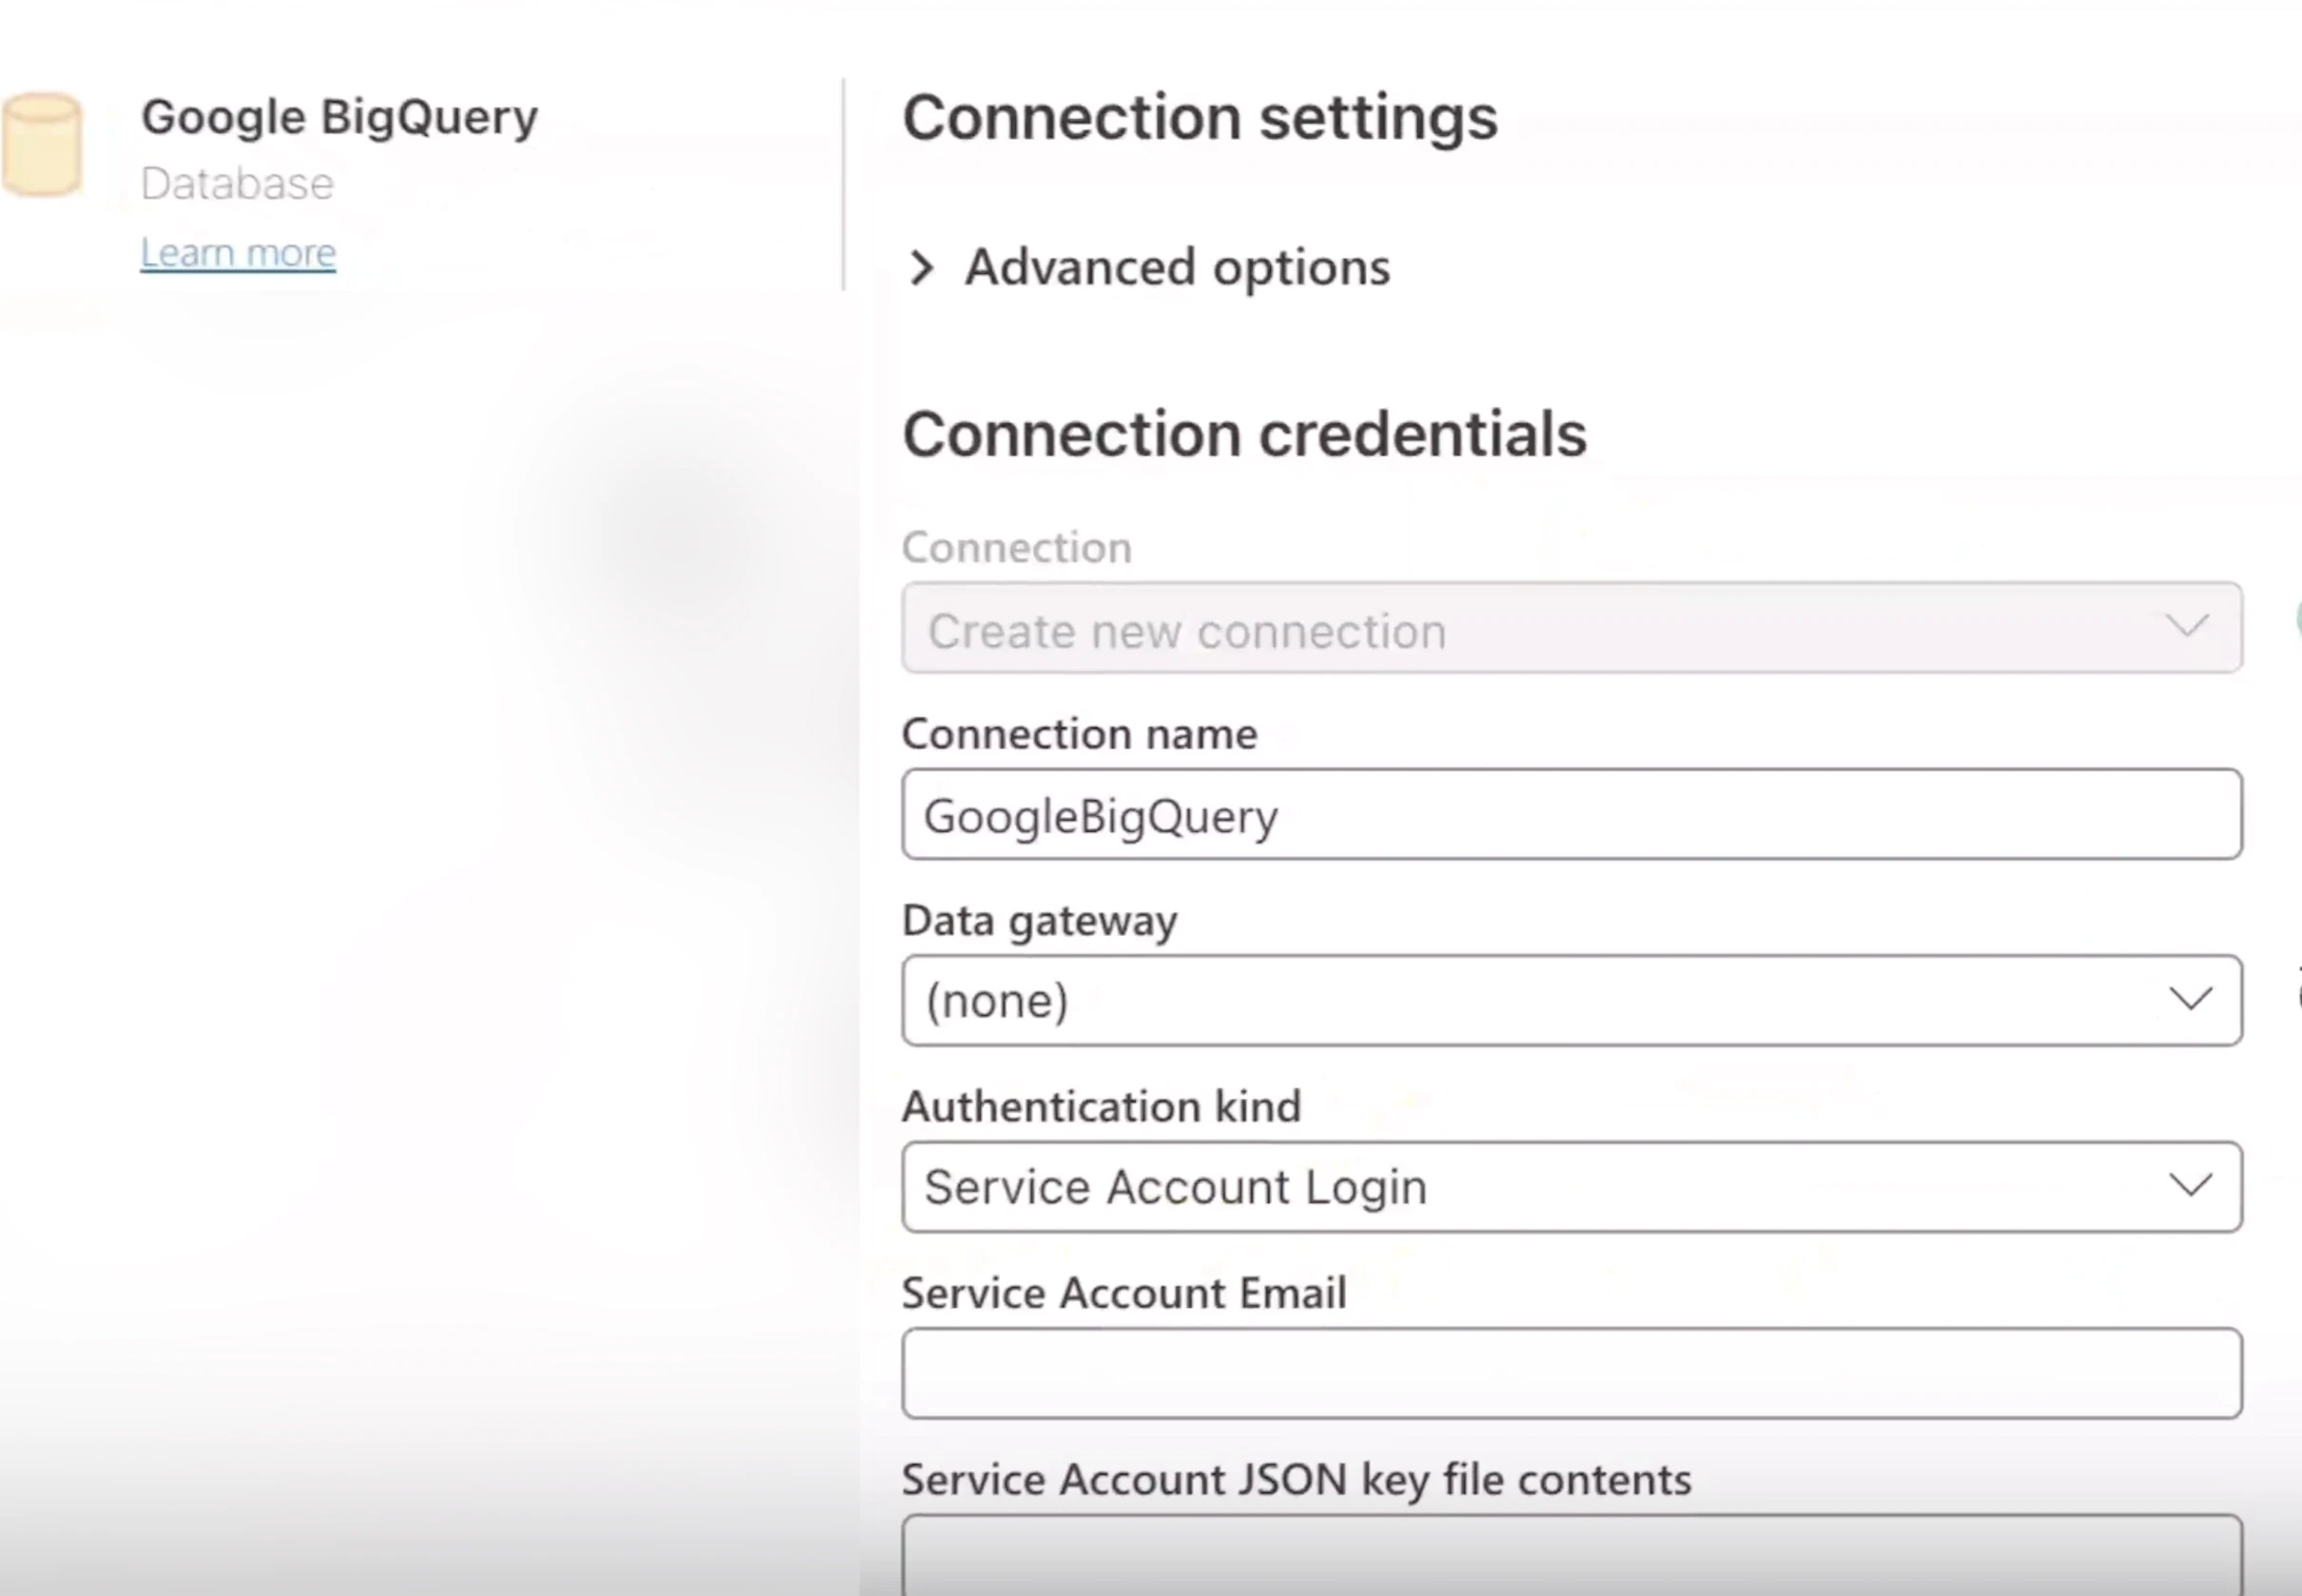Click the Authentication kind label
2302x1596 pixels.
(1102, 1107)
